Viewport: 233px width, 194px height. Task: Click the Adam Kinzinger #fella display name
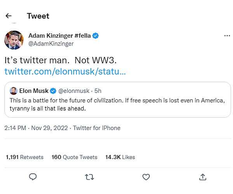(x=59, y=36)
